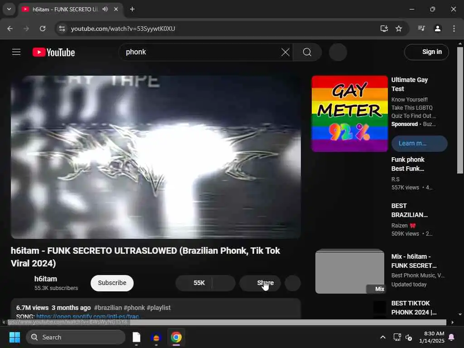Click the page vertical scrollbar thumb
The height and width of the screenshot is (348, 464).
[460, 110]
